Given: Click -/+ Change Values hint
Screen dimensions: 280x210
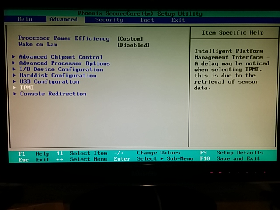Looking at the screenshot, I should [147, 153].
